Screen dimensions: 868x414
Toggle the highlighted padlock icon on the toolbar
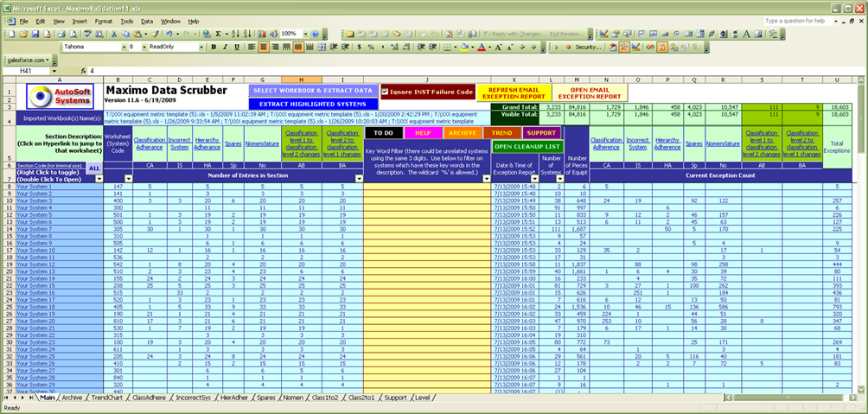[661, 47]
